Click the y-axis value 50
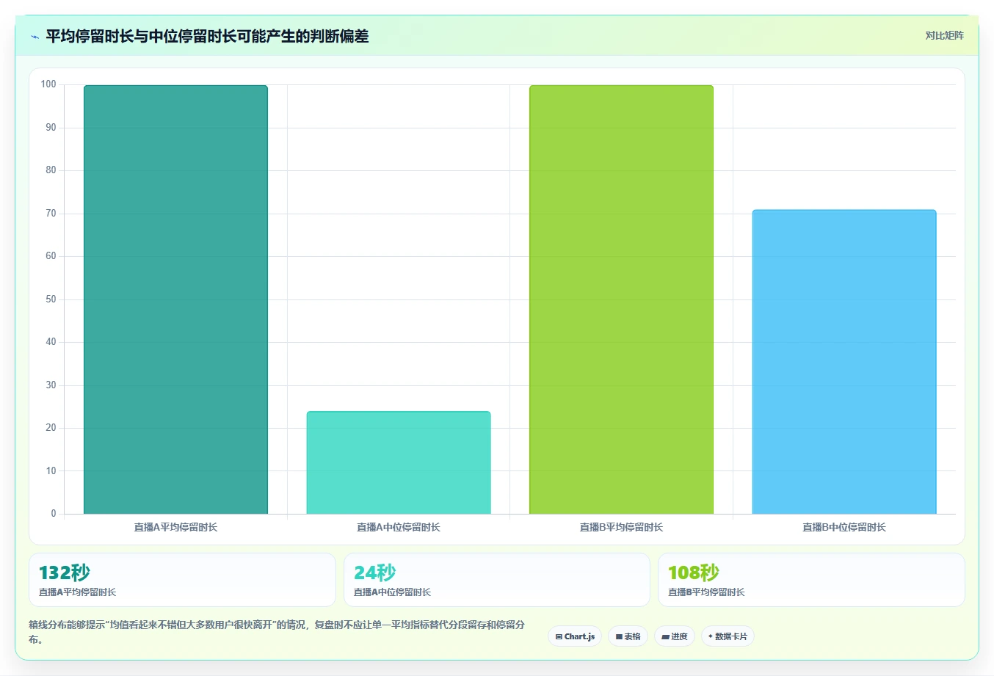The width and height of the screenshot is (994, 676). click(x=51, y=299)
